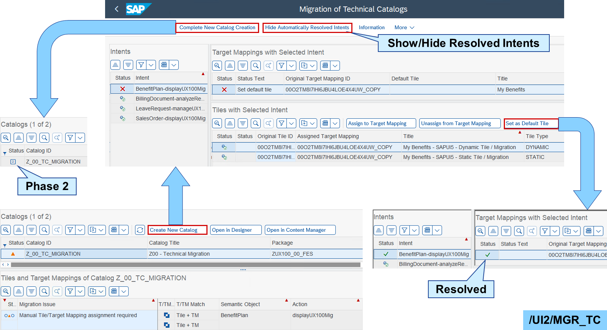The height and width of the screenshot is (330, 607).
Task: Set a filter in Tiles and Target Mappings toolbar
Action: tap(70, 291)
